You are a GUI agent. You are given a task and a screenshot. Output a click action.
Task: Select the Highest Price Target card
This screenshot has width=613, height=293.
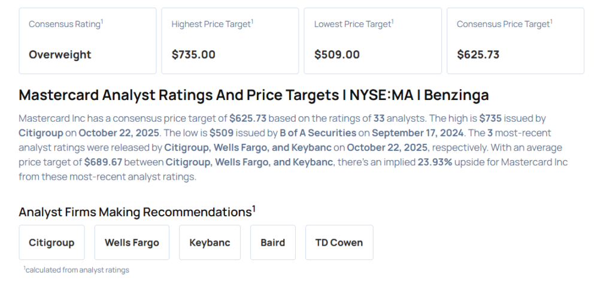pos(230,41)
